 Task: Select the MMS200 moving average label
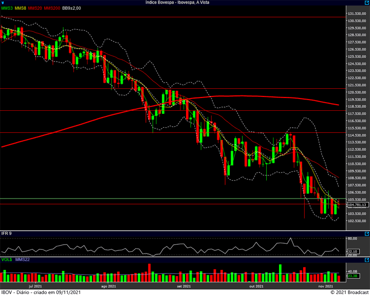52,8
